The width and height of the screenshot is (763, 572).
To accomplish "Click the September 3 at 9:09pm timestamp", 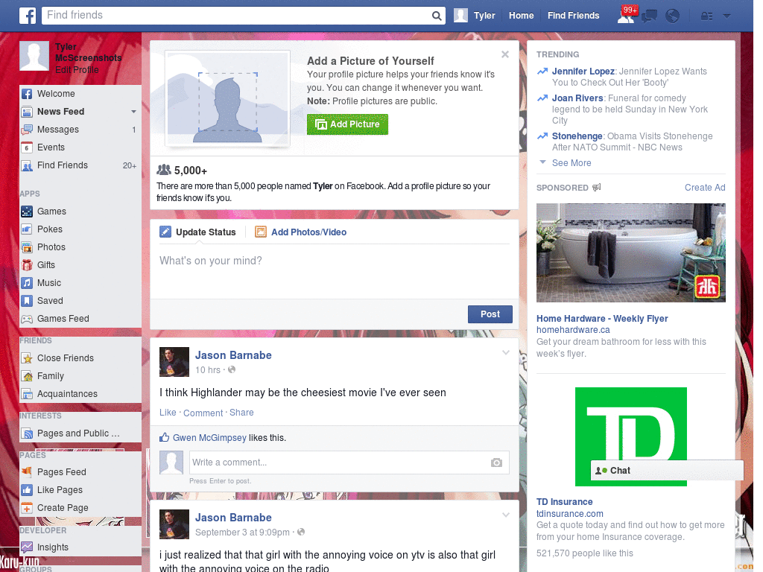I will pos(242,532).
